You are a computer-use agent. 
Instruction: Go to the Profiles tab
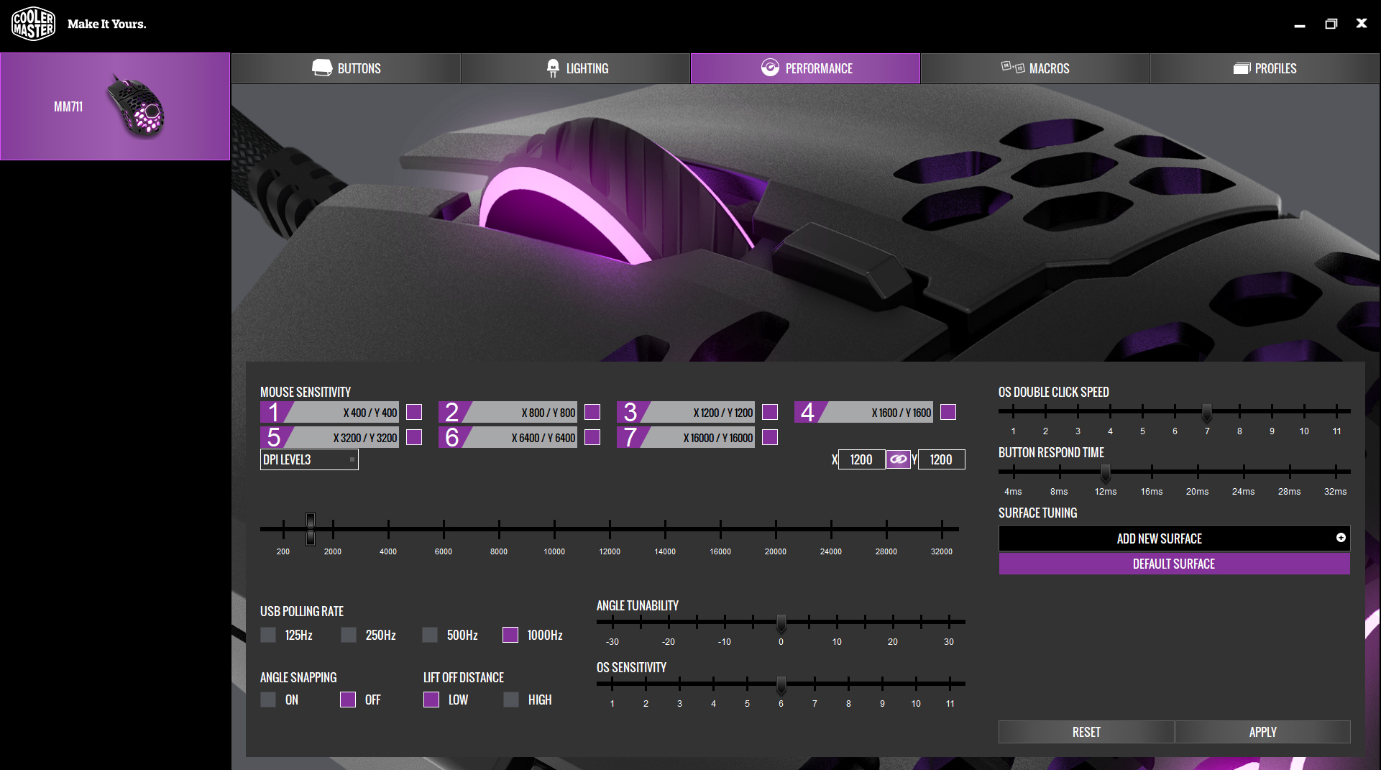click(1265, 68)
